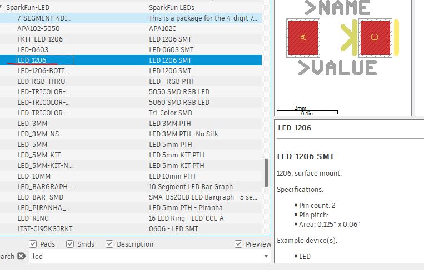Collapse the SparkFun-LED library tree
Screen dimensions: 424x270
[x=1, y=8]
